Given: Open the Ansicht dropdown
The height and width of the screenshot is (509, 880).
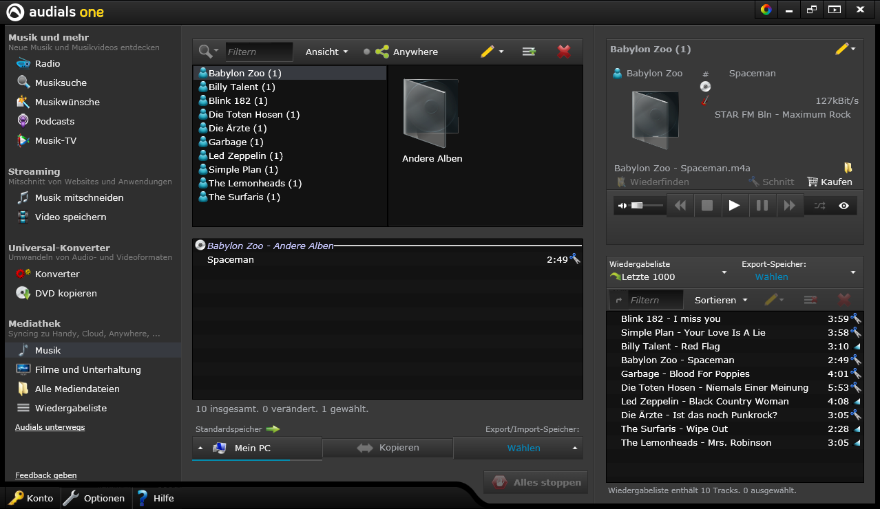Looking at the screenshot, I should click(327, 52).
